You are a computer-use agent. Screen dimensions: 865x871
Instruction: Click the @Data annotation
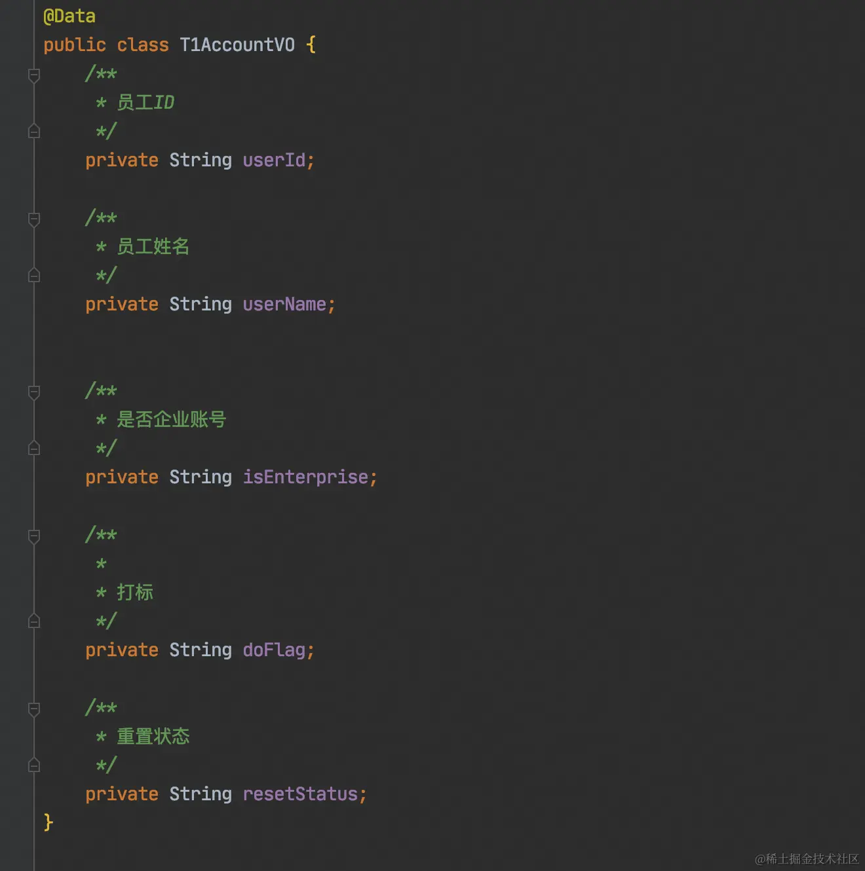[x=69, y=16]
